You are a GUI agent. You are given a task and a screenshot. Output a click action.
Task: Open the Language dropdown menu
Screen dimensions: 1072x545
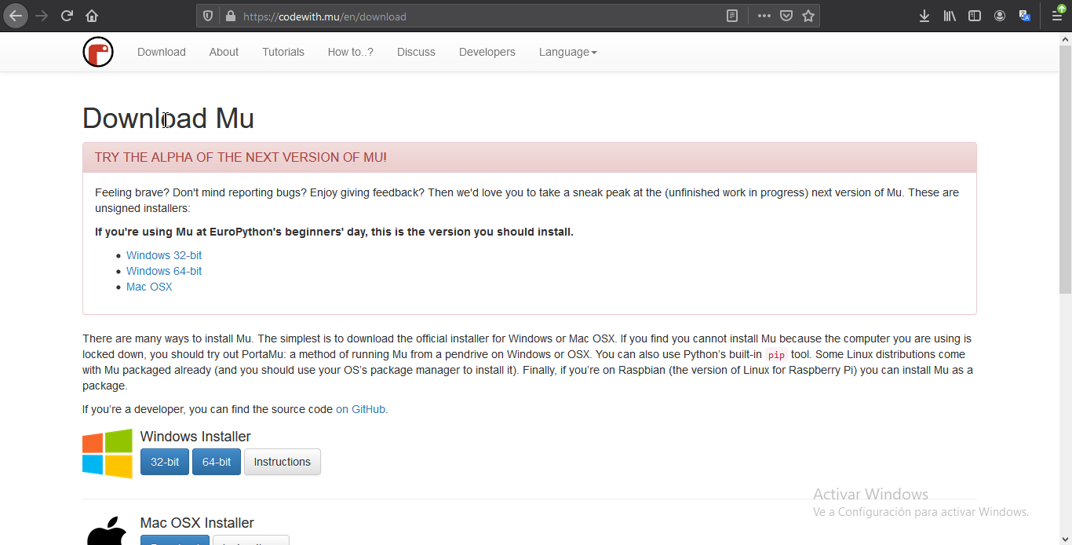point(567,52)
